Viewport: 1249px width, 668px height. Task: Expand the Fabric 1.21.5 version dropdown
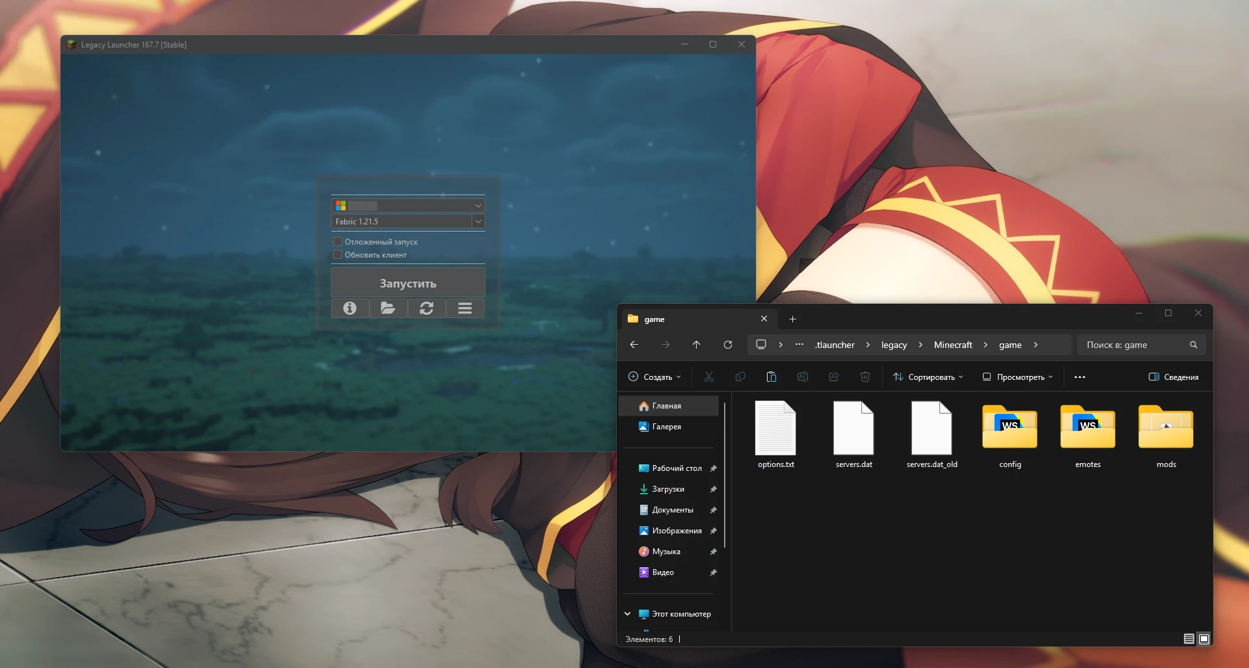[x=478, y=222]
